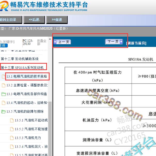Screen dimensions: 156x156
Task: Open chapter 第十三章 SFG18A系列发动机
Action: (x=22, y=68)
